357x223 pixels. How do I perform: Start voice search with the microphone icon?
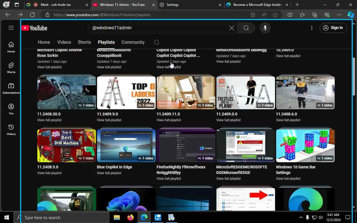pyautogui.click(x=265, y=28)
